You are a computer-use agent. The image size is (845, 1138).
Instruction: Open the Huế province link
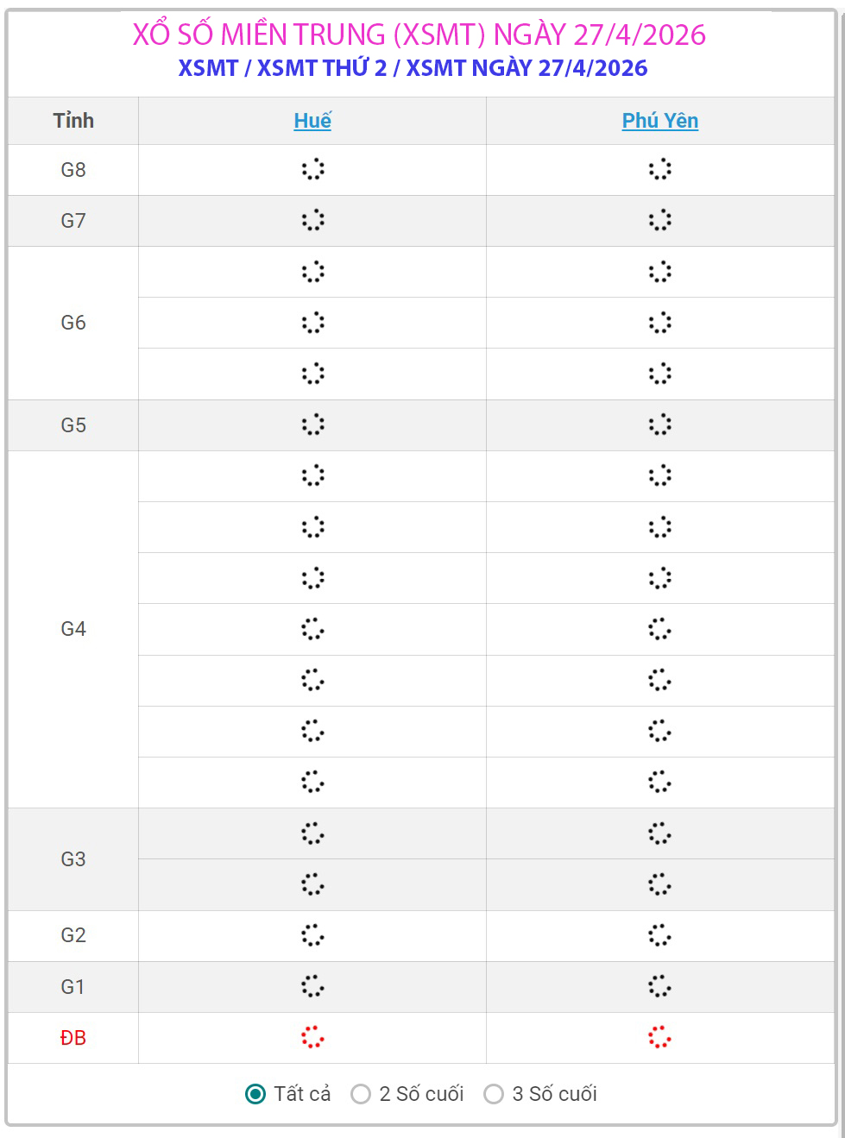[x=312, y=121]
